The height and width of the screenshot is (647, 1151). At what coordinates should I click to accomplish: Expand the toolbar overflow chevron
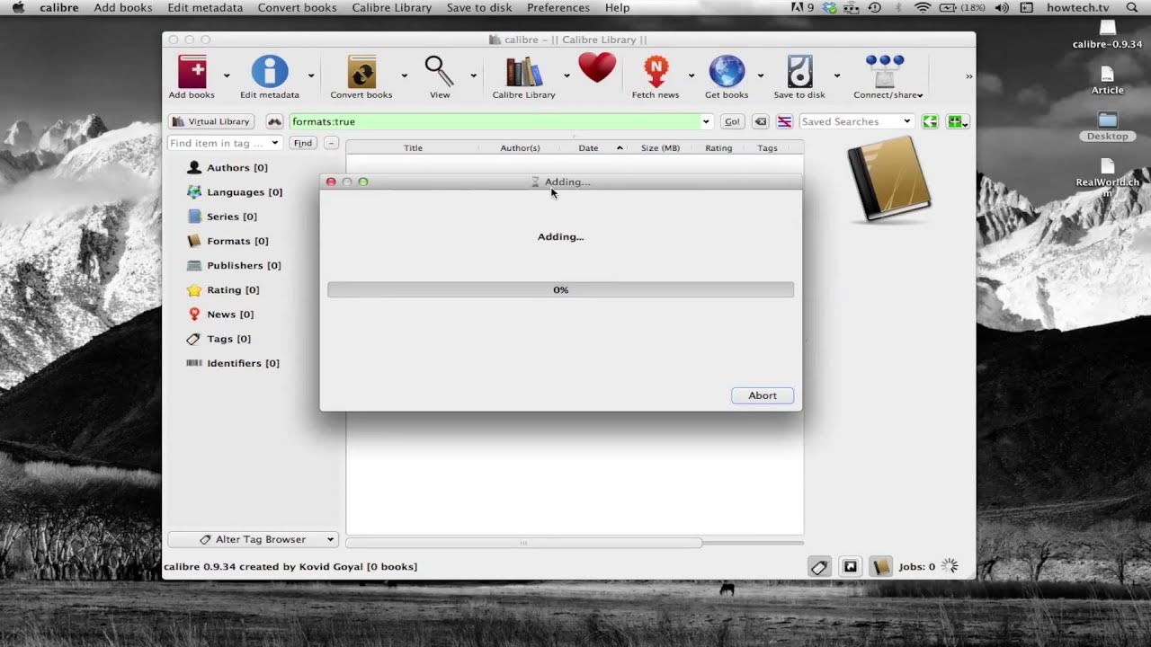(x=968, y=76)
